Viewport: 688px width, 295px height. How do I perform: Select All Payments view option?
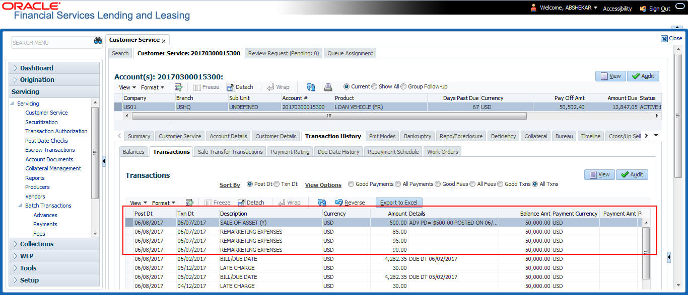[398, 184]
